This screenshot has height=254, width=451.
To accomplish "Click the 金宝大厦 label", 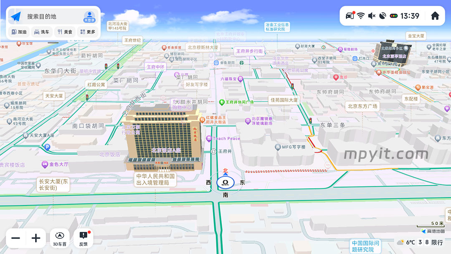I will tap(416, 36).
